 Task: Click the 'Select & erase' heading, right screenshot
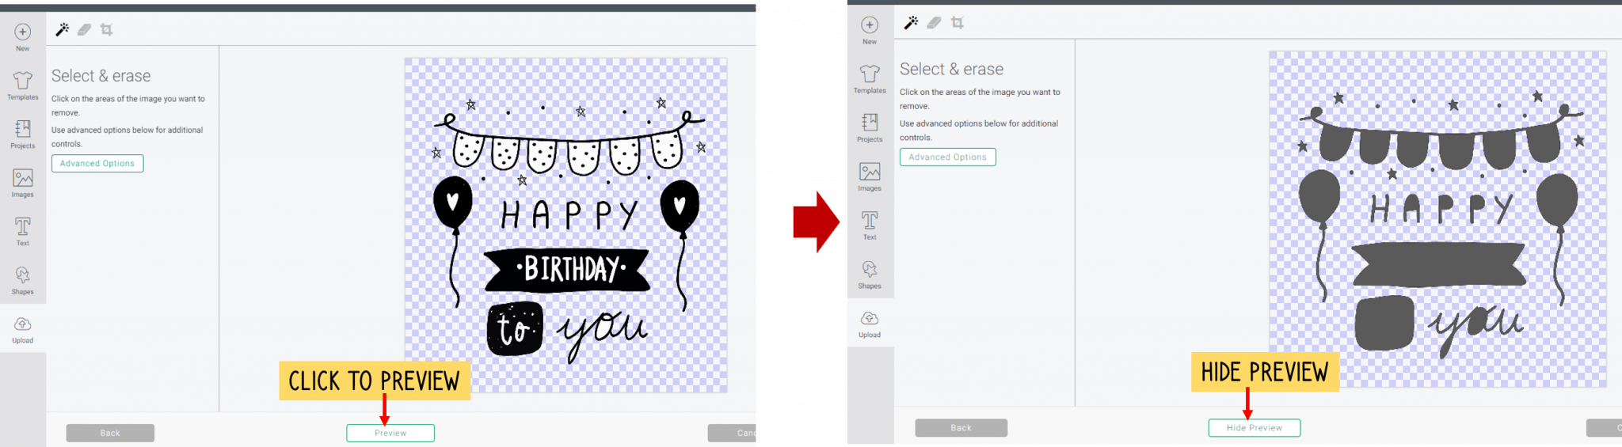951,69
